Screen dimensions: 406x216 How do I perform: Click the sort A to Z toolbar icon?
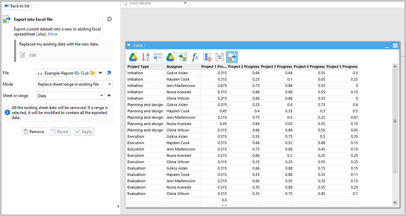pos(145,57)
